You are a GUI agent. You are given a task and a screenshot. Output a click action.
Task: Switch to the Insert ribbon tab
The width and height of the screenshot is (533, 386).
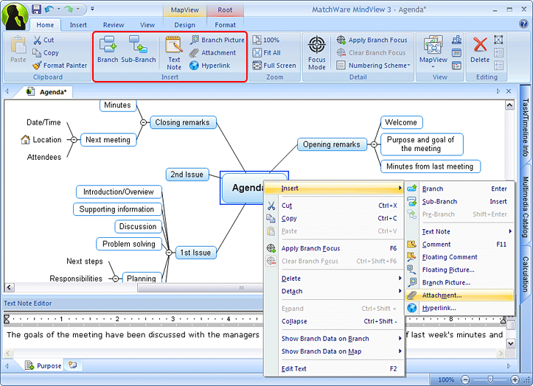[78, 25]
